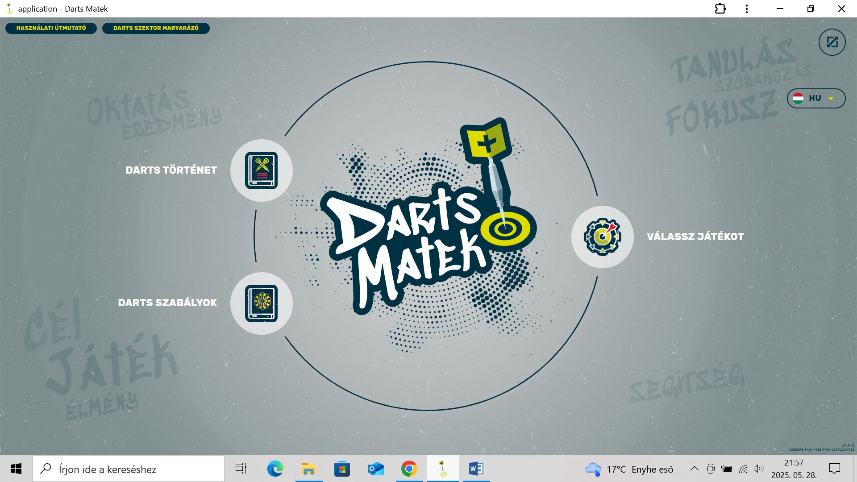857x482 pixels.
Task: Click the DARTS SZABÁLYOK label
Action: [167, 303]
